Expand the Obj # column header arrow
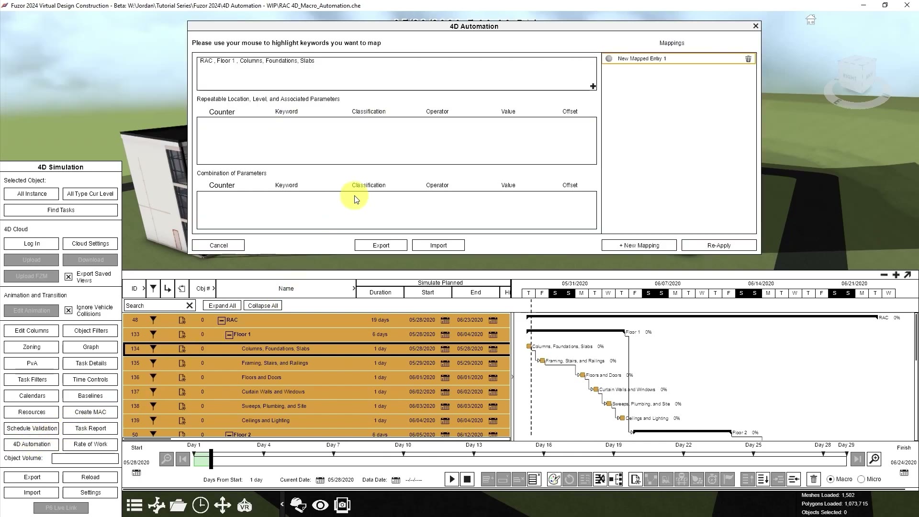 coord(213,288)
